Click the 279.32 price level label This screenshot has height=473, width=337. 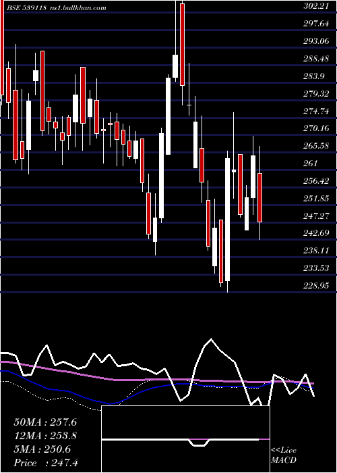click(x=315, y=93)
